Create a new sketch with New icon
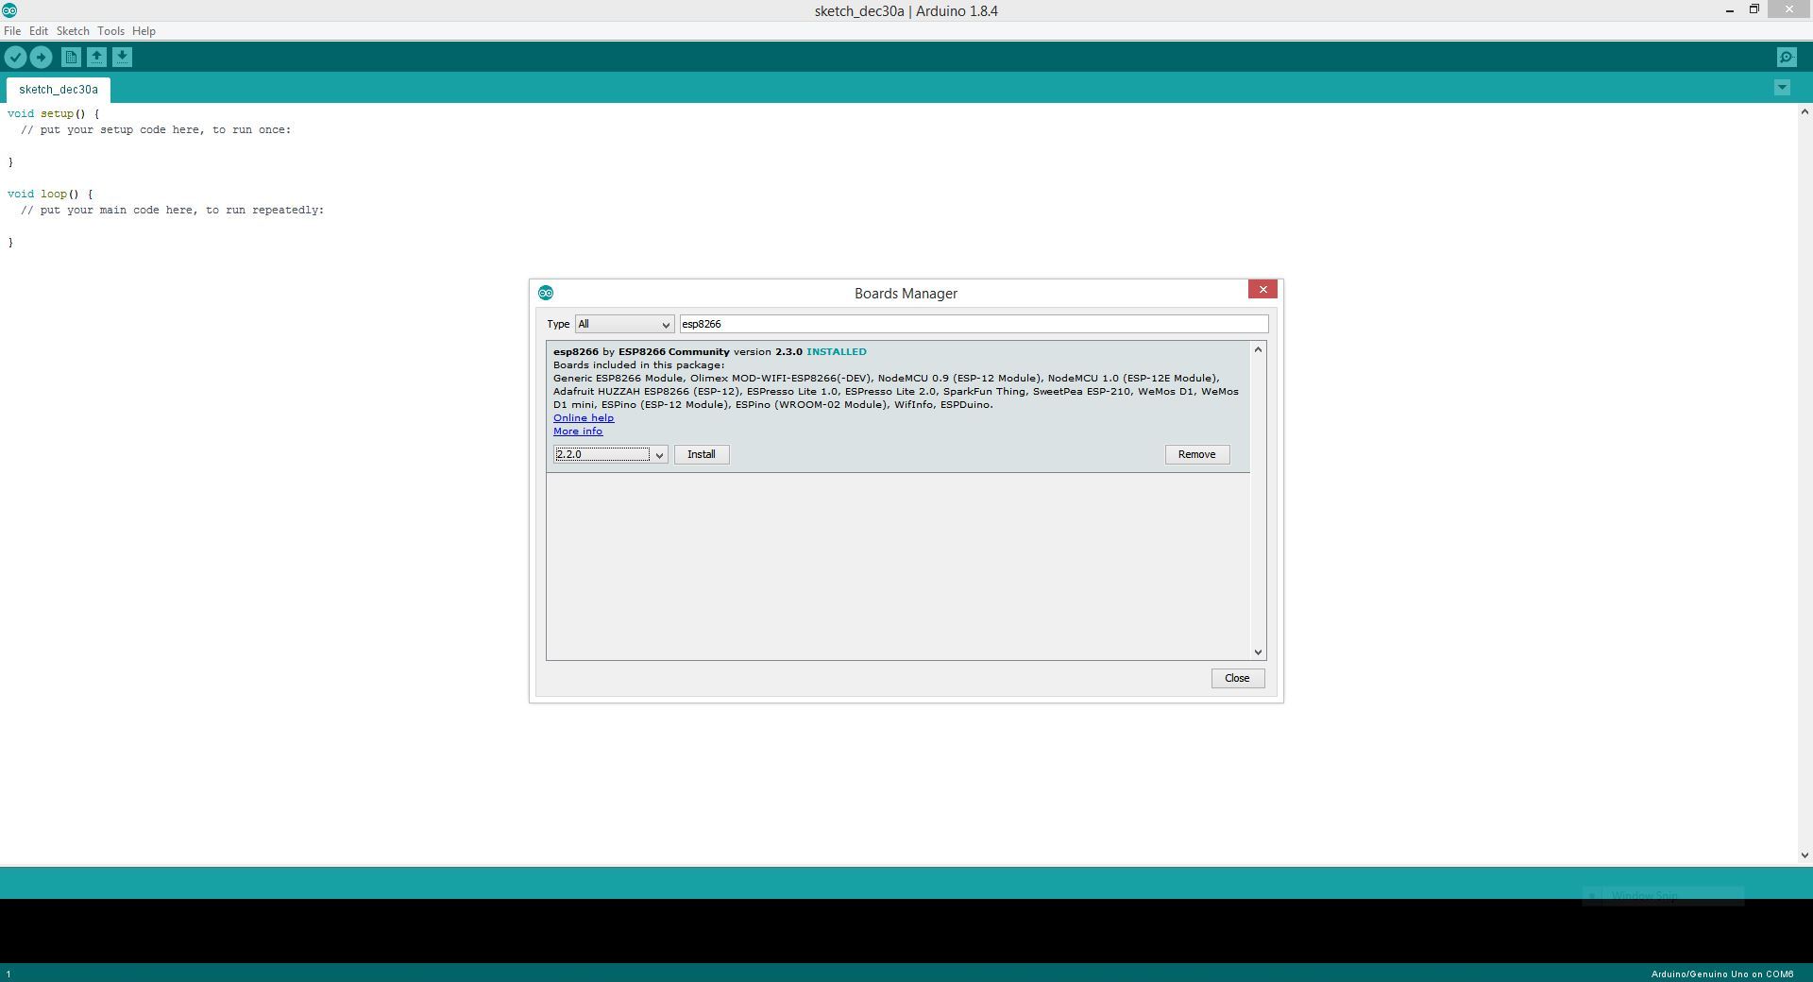The image size is (1813, 982). 71,58
